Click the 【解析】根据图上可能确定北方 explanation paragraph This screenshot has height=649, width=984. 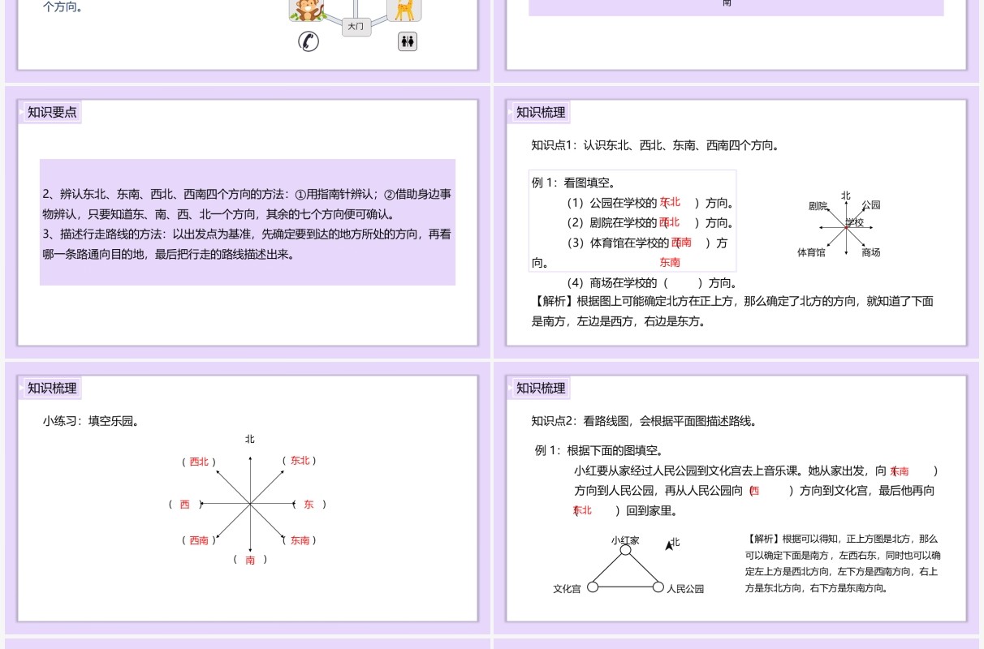732,311
